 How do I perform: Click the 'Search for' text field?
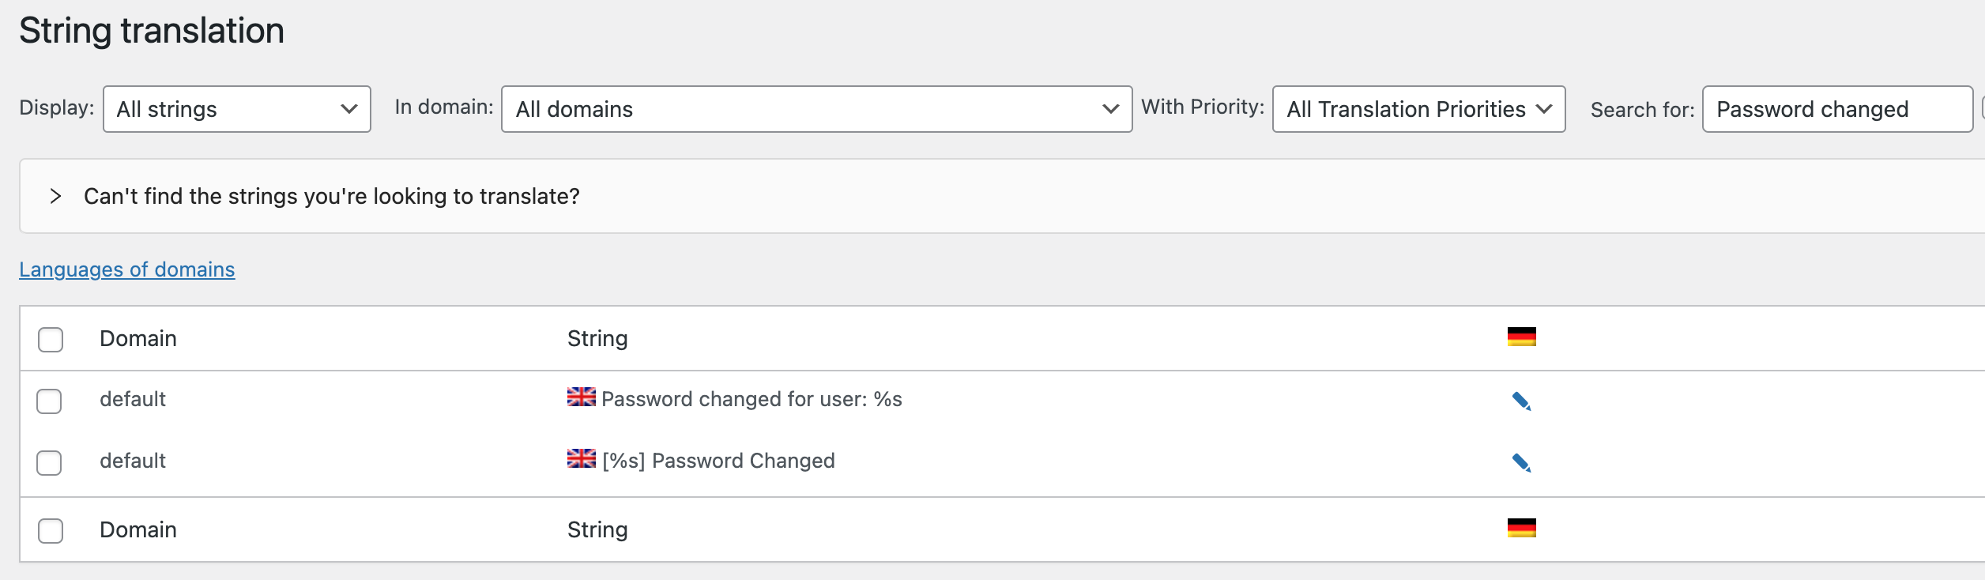[x=1838, y=109]
